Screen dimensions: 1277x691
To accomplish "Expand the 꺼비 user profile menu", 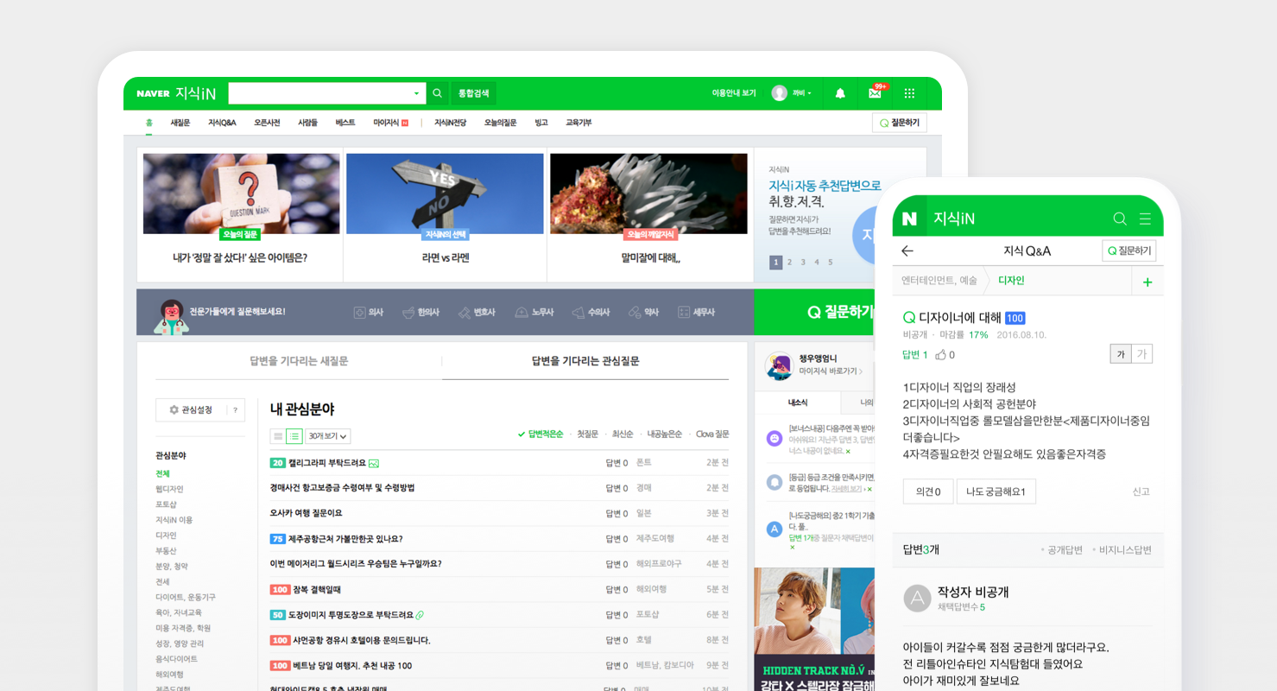I will (x=791, y=93).
